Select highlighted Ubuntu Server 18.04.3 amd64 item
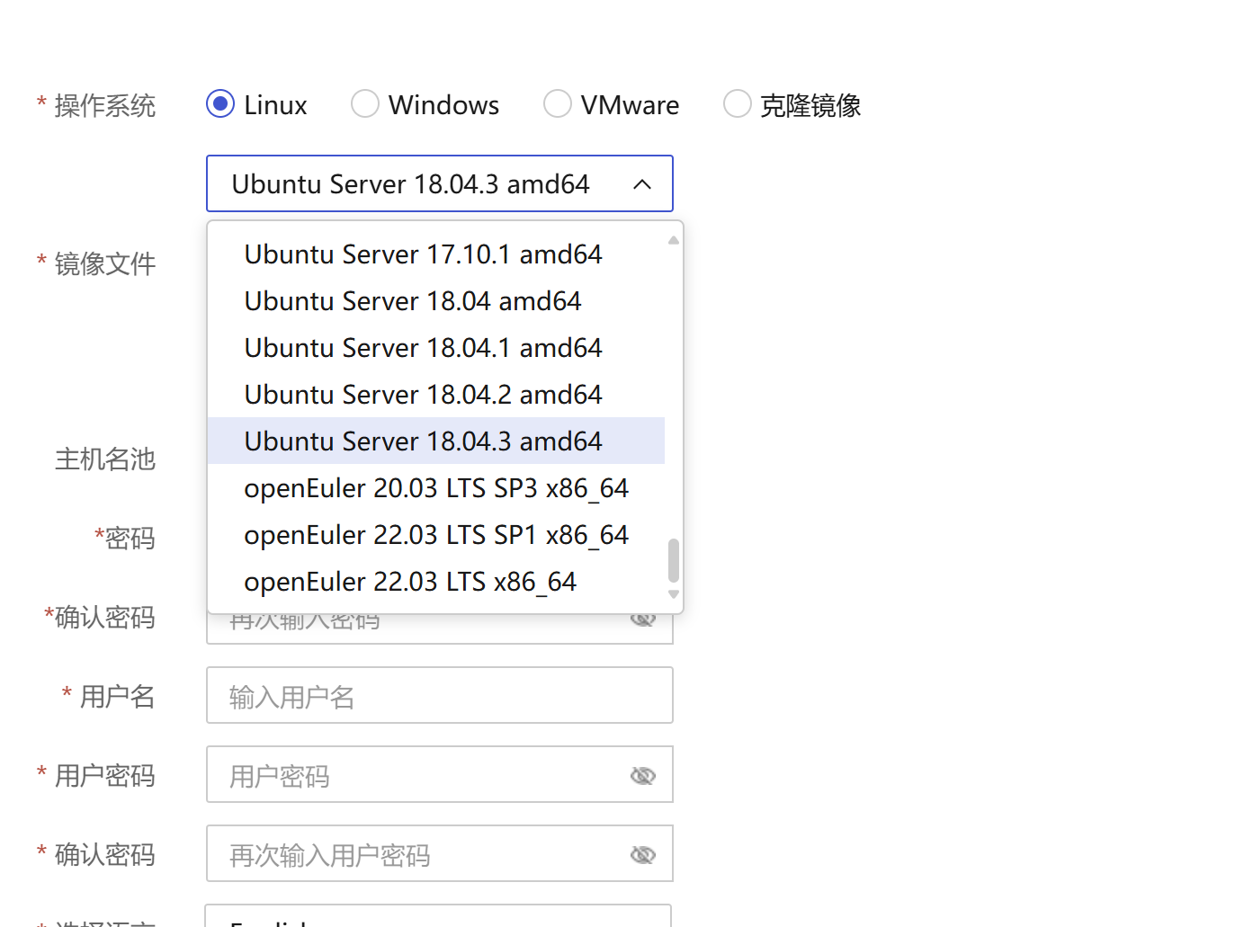 coord(423,441)
